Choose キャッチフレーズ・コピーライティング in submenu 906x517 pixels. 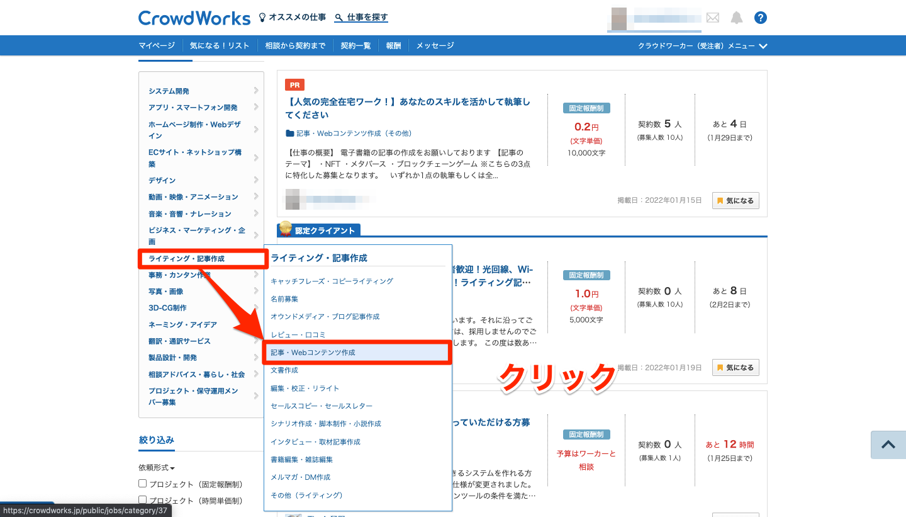click(x=332, y=281)
